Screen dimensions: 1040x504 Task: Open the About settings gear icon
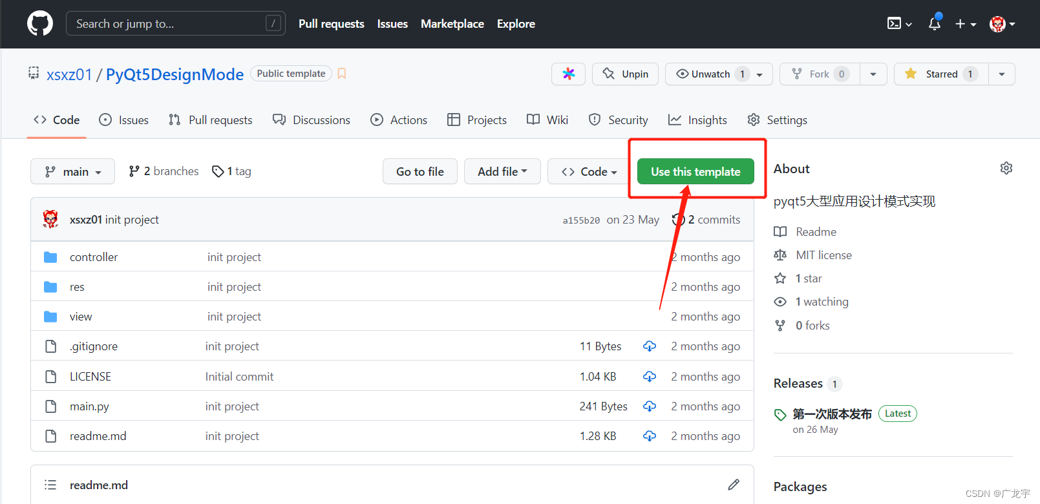[x=1006, y=168]
